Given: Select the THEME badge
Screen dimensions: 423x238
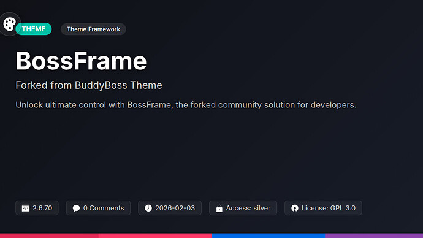Looking at the screenshot, I should pos(34,29).
